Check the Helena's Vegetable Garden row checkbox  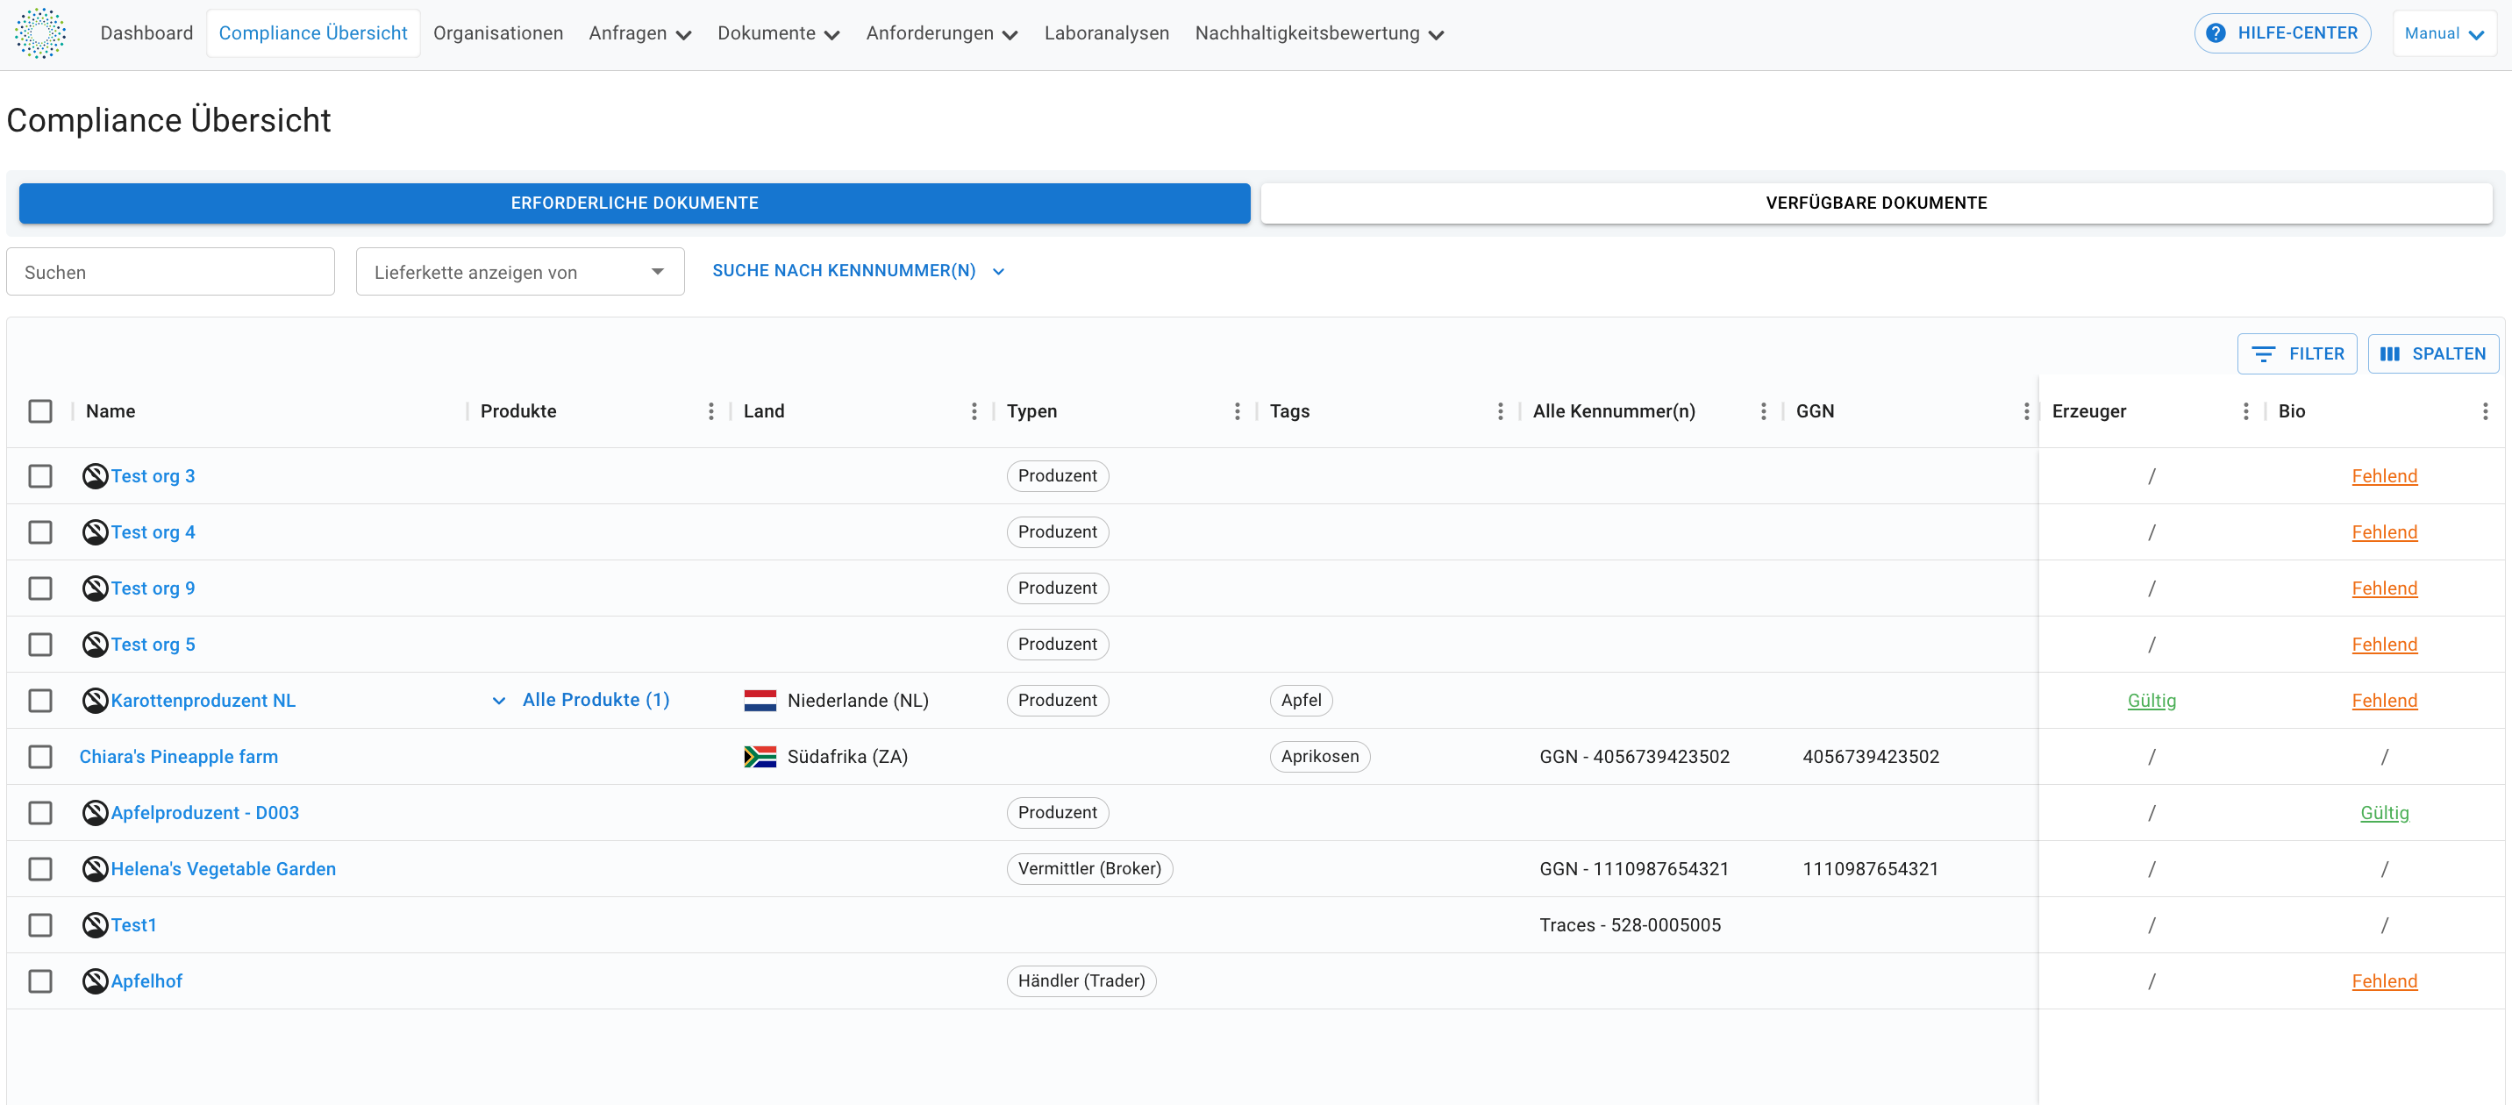(40, 869)
